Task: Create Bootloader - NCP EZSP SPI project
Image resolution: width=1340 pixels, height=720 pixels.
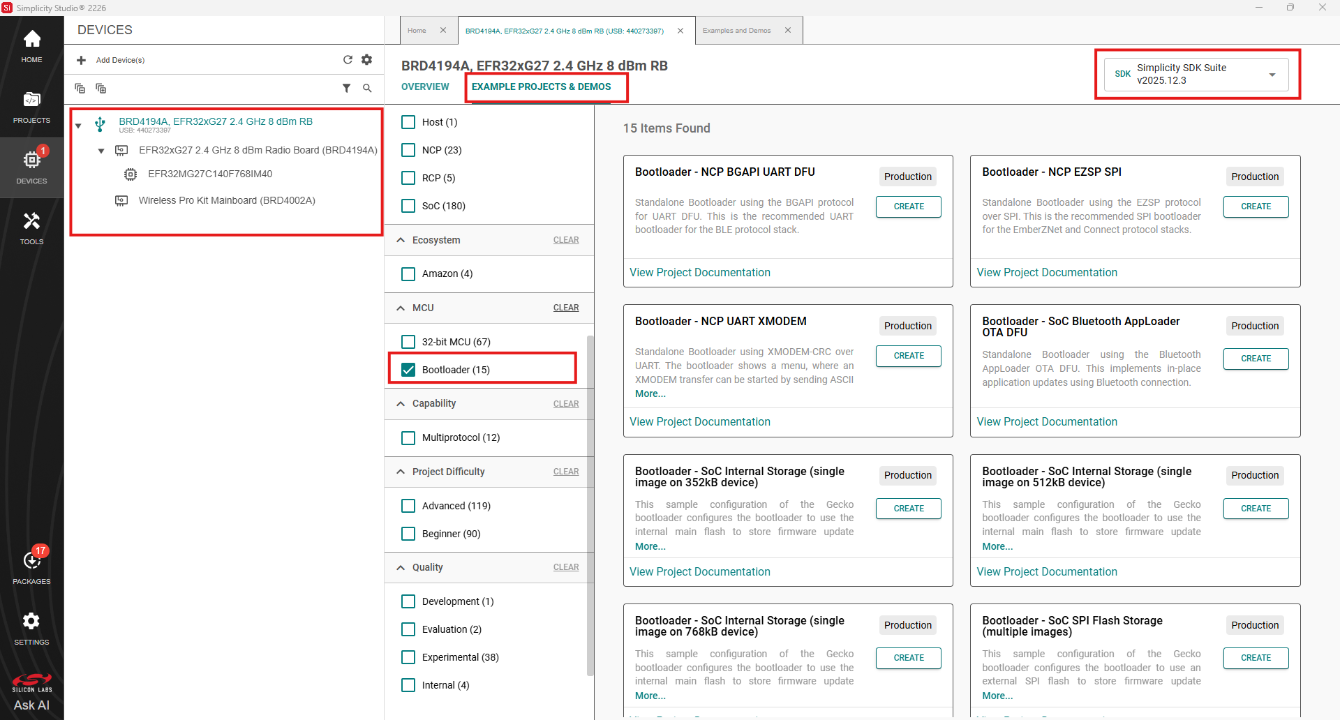Action: (x=1256, y=207)
